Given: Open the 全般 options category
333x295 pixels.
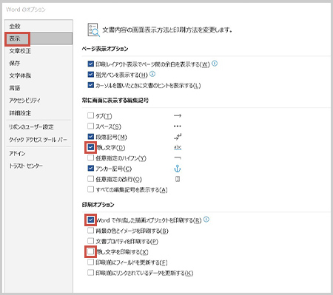Looking at the screenshot, I should (38, 26).
